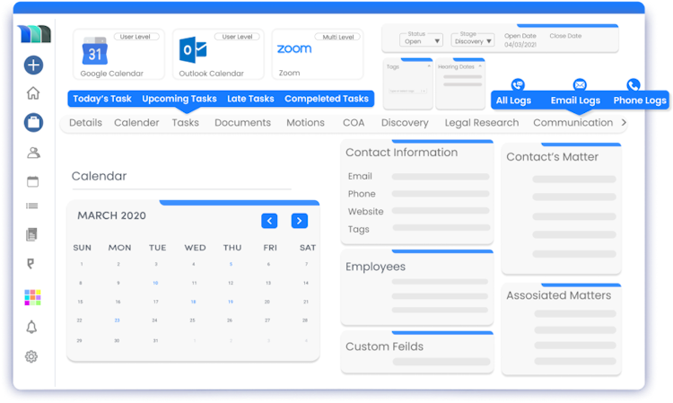The width and height of the screenshot is (673, 403).
Task: Open the Stage dropdown showing Discovery
Action: [x=473, y=40]
